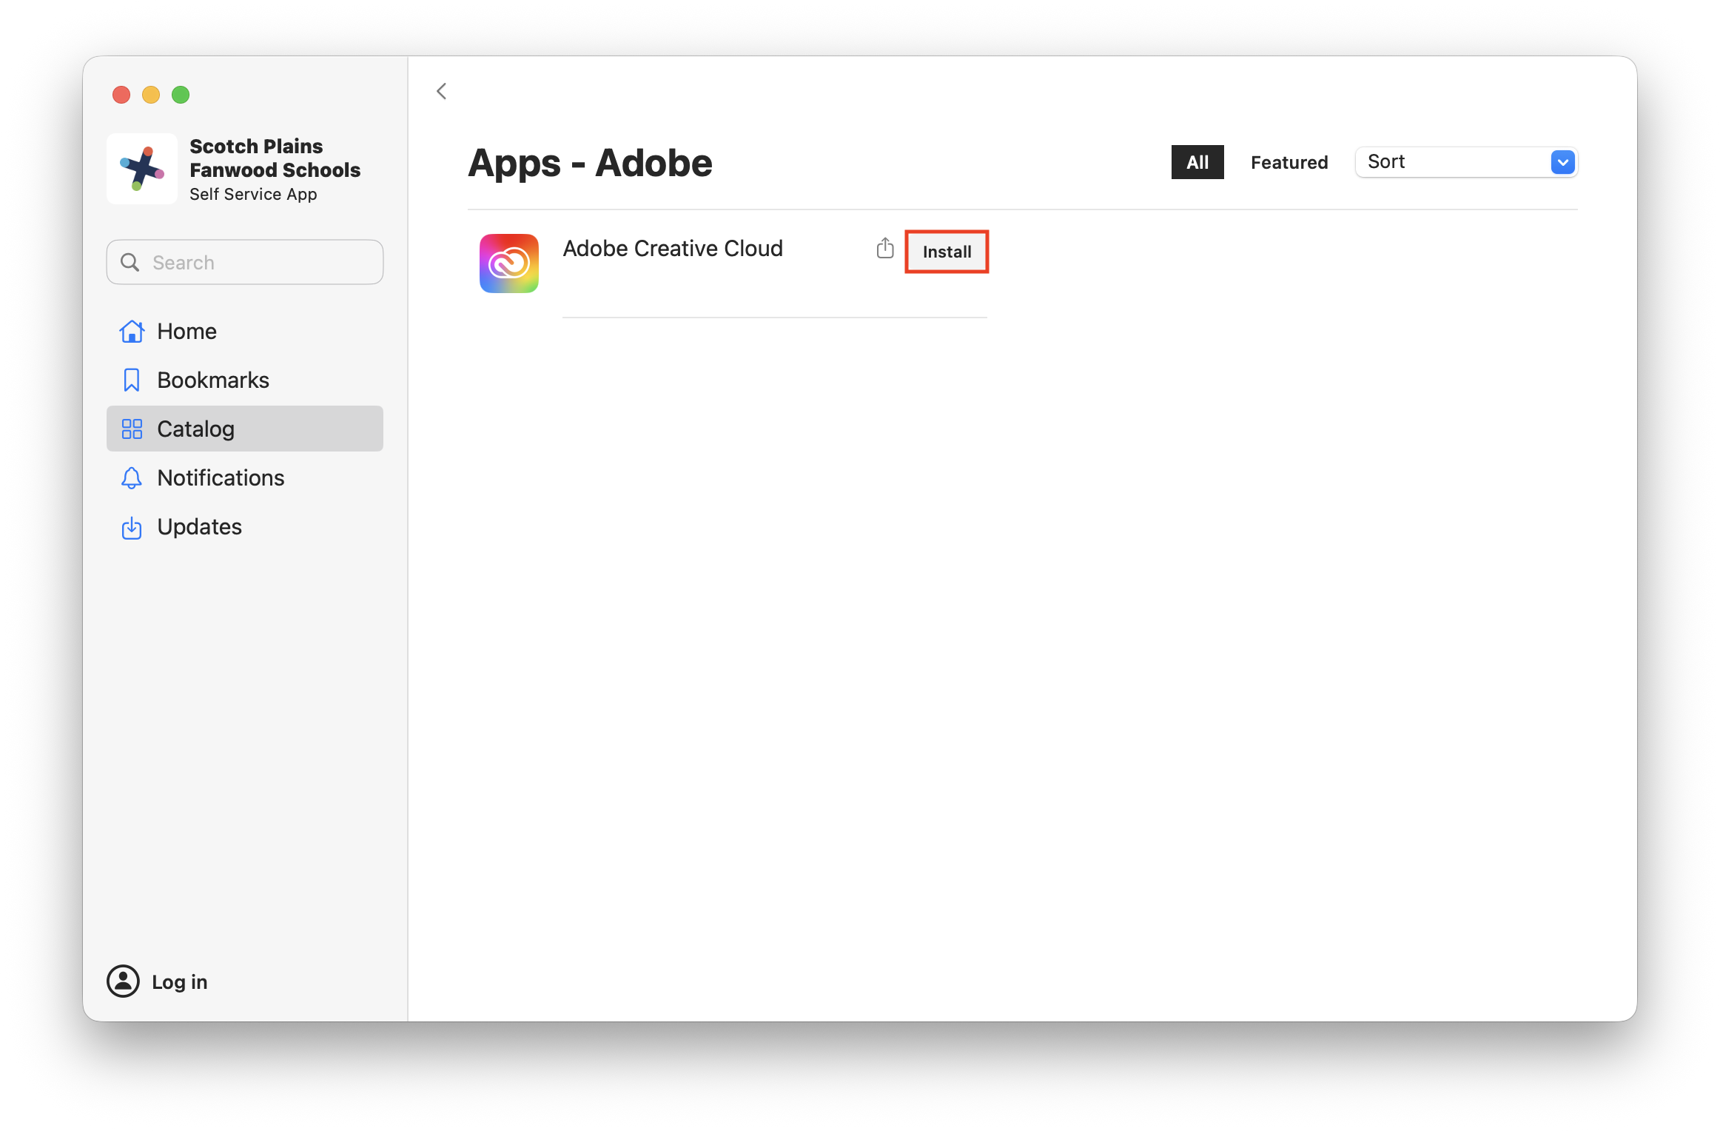Viewport: 1720px width, 1131px height.
Task: Click the Log in link
Action: (x=179, y=982)
